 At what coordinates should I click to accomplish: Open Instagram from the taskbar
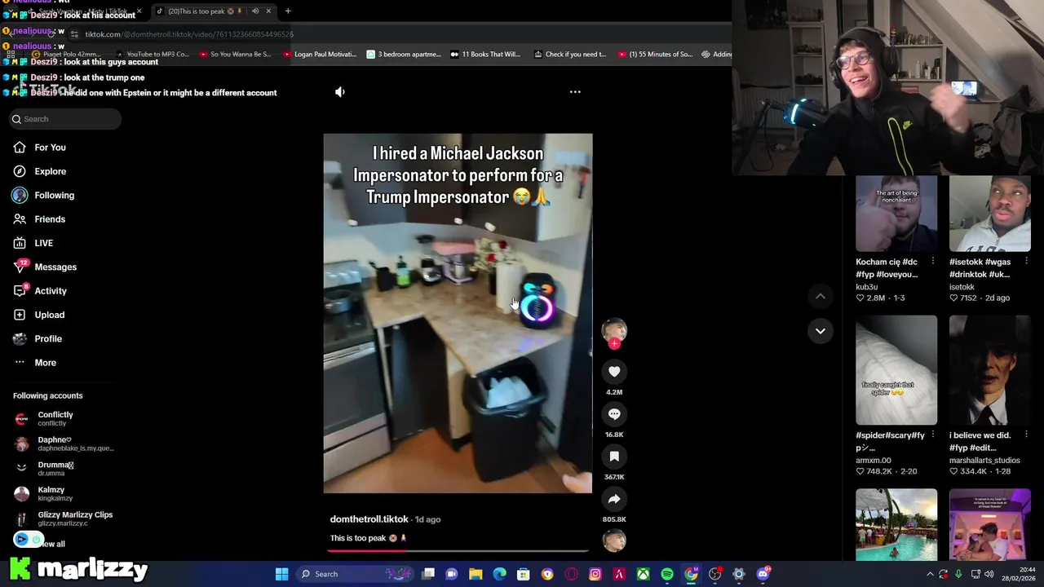(595, 574)
